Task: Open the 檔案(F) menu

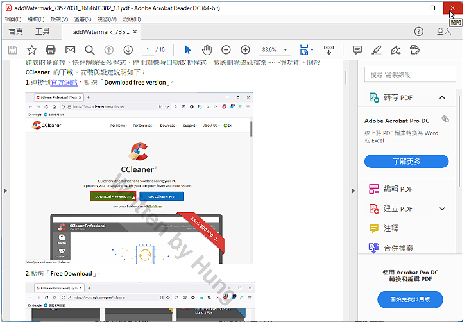Action: point(13,19)
